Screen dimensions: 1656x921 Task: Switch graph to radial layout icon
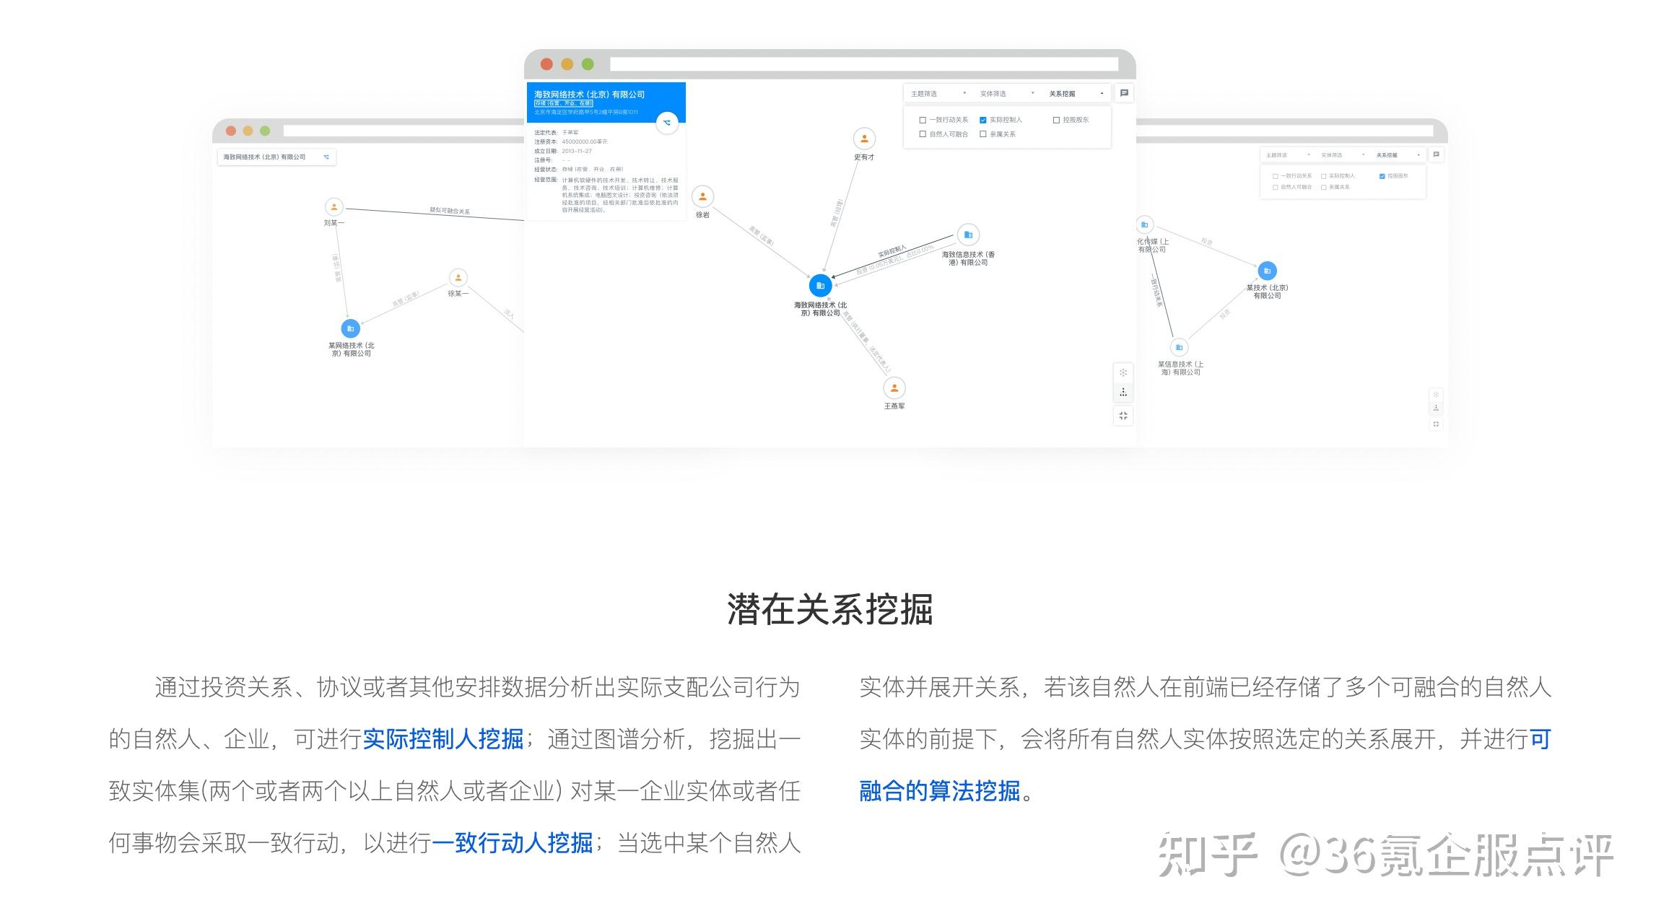[x=1123, y=372]
